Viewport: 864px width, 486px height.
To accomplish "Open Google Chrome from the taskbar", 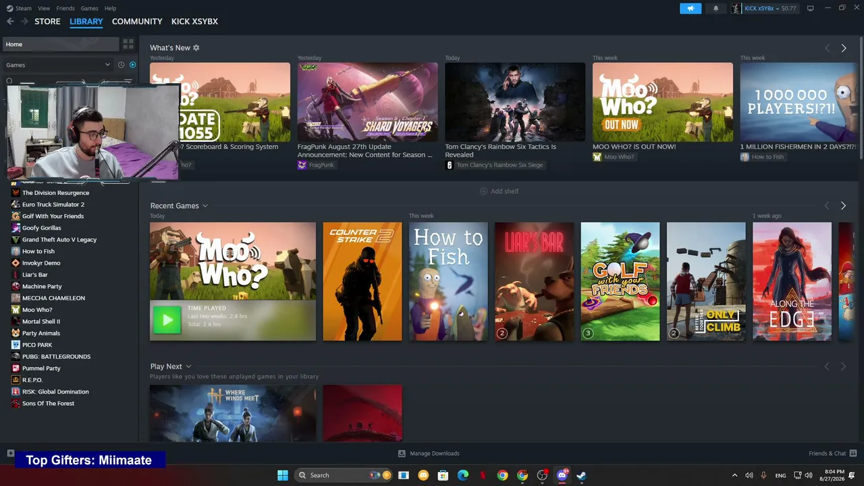I will coord(503,475).
